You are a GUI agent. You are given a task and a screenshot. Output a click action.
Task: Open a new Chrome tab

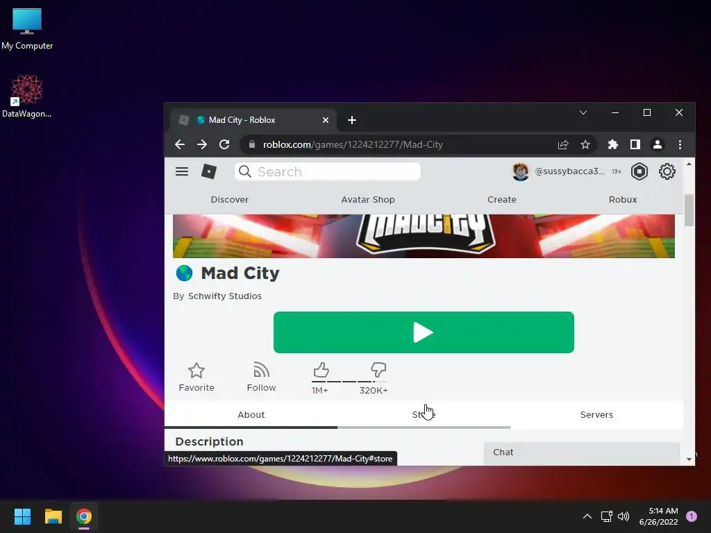click(352, 120)
